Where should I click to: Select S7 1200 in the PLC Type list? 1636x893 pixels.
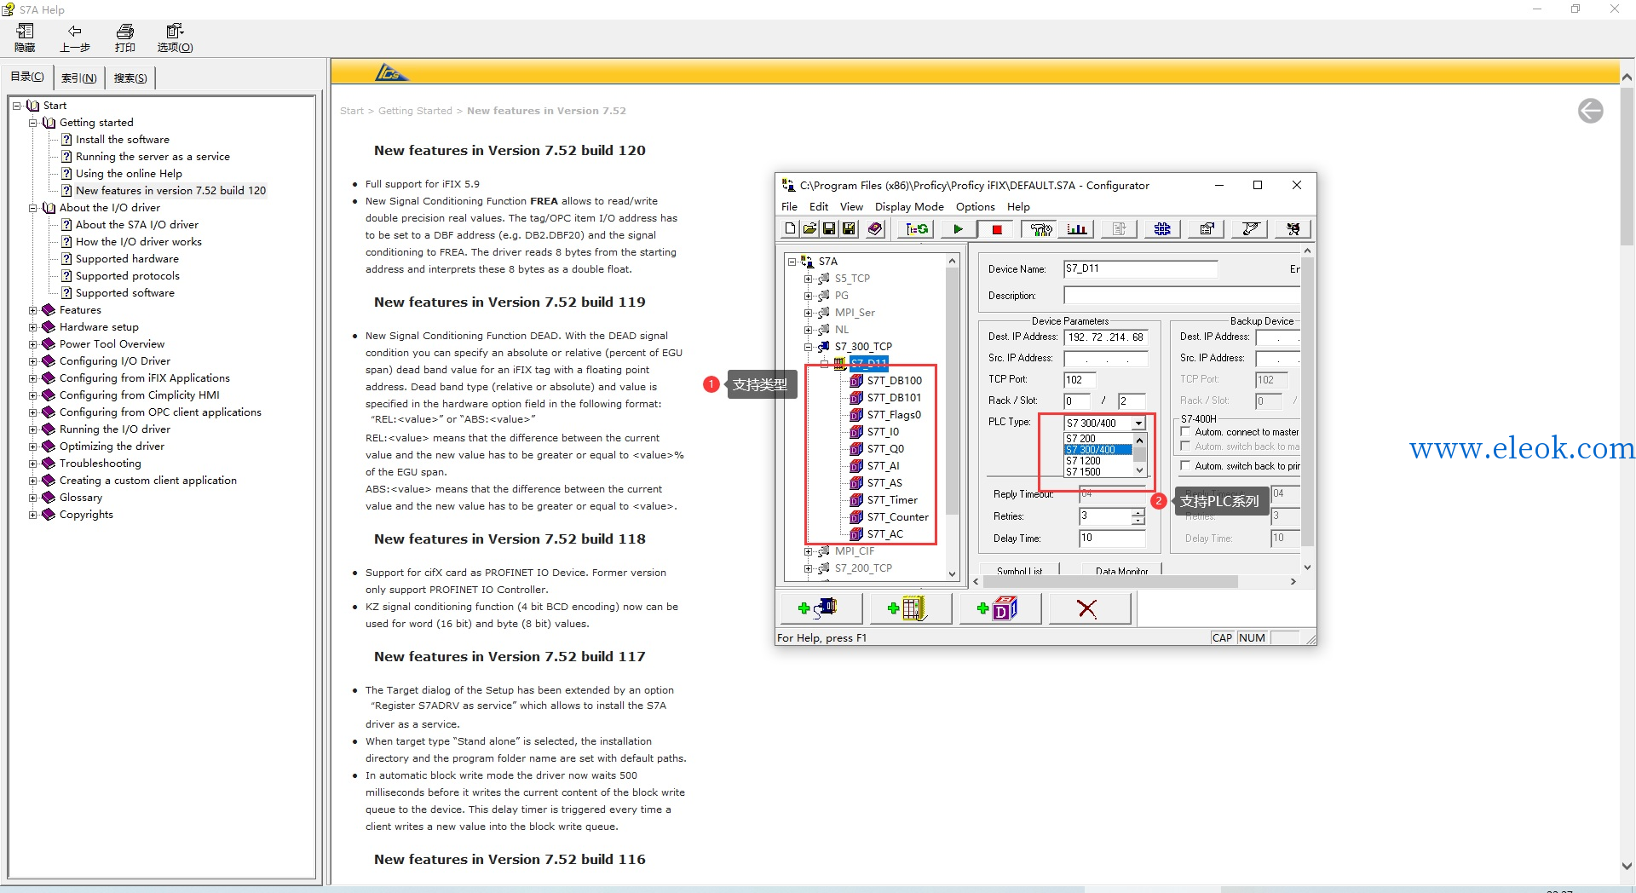(1098, 461)
